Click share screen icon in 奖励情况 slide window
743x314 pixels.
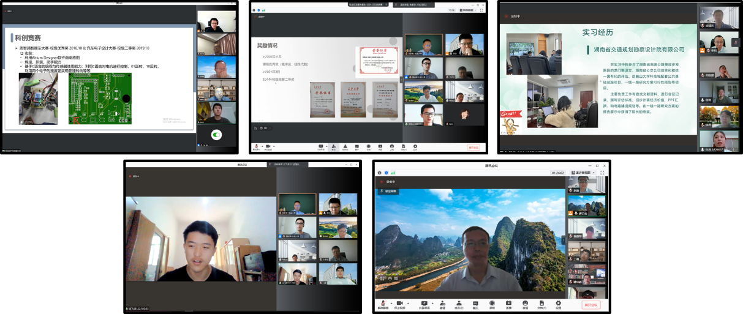[x=320, y=148]
